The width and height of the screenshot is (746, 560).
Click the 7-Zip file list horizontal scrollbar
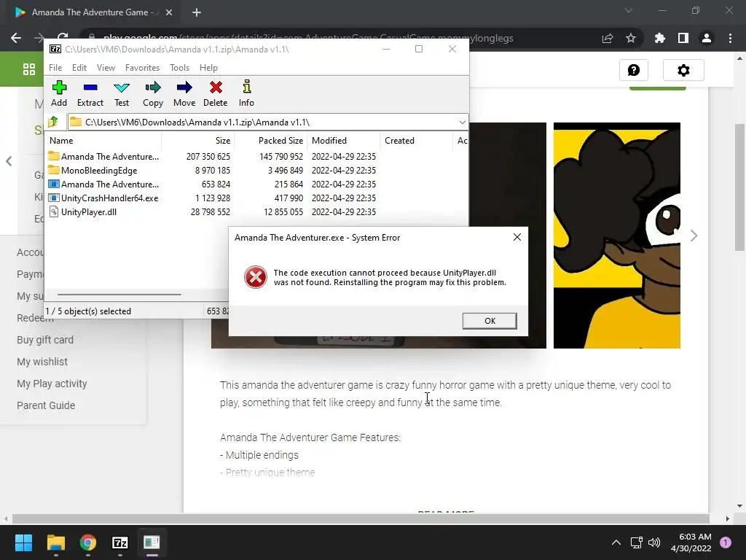coord(119,295)
